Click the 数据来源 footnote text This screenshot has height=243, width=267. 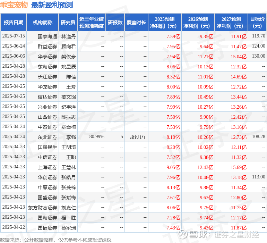pyautogui.click(x=56, y=240)
